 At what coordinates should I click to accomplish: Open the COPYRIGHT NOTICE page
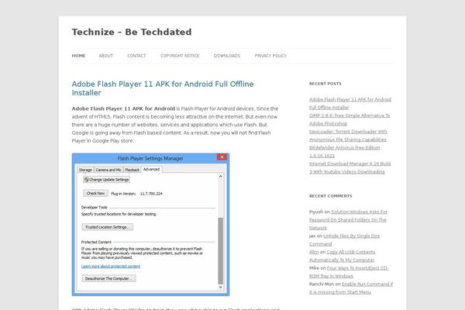[x=180, y=56]
